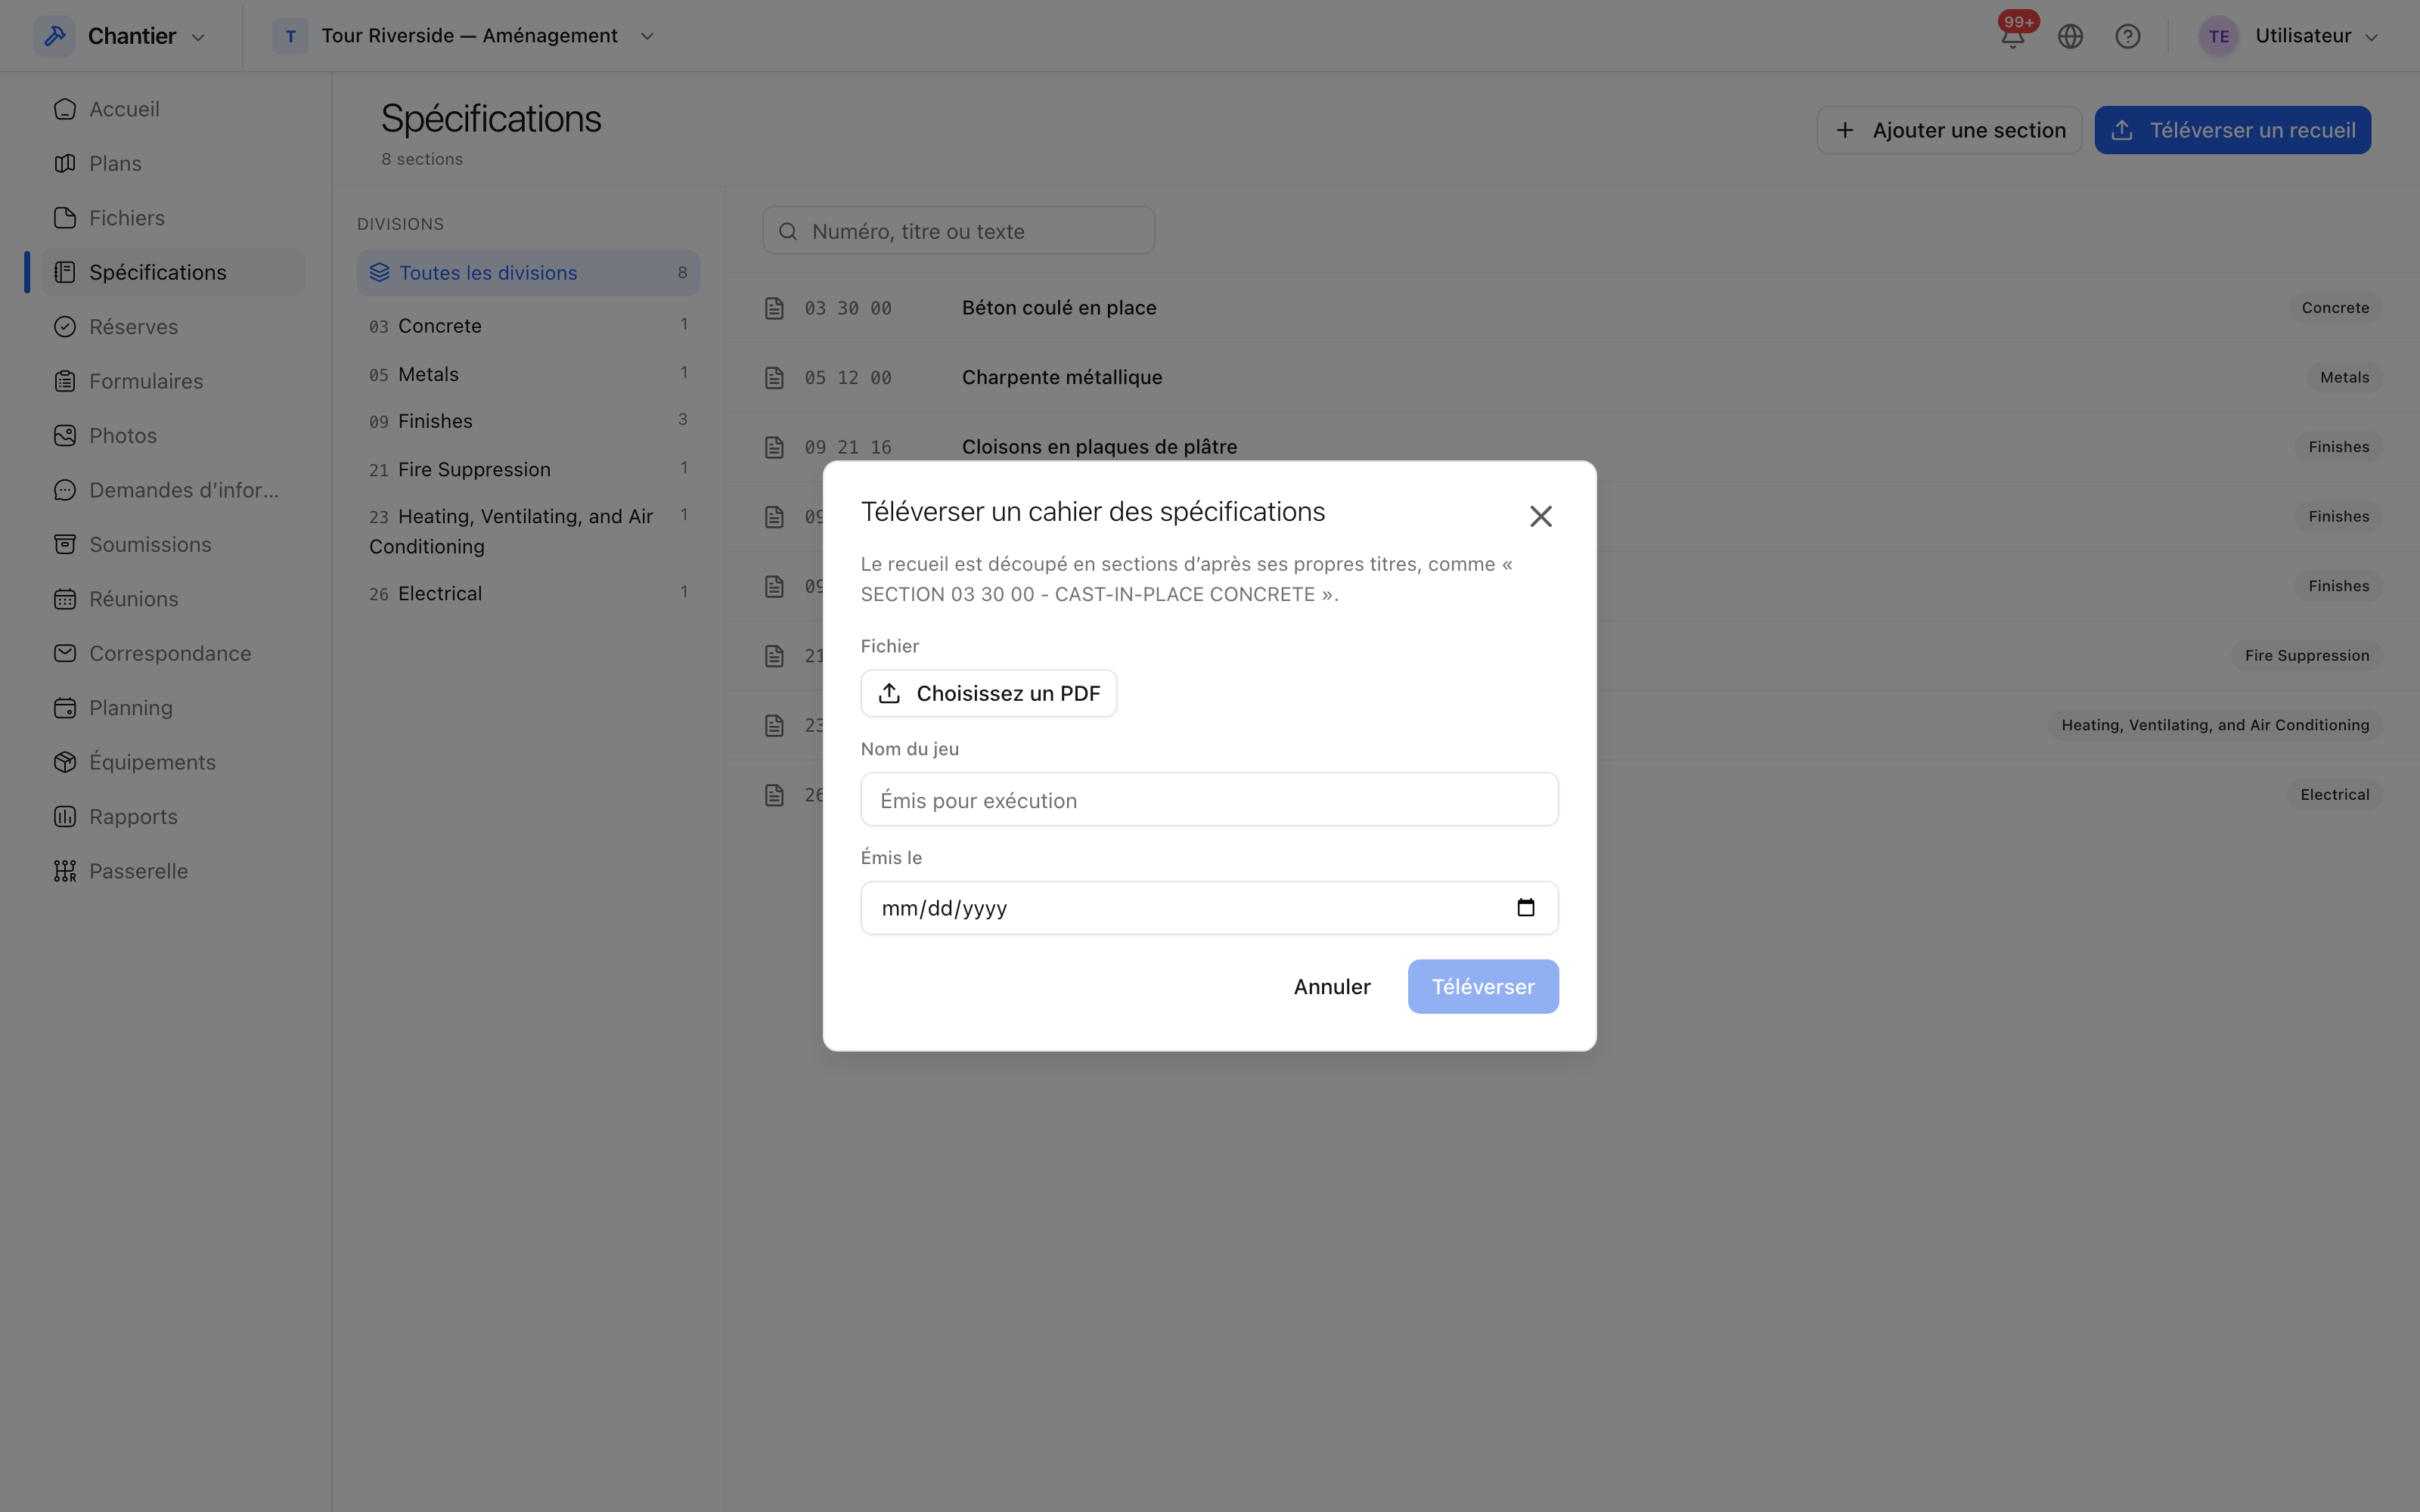Screen dimensions: 2420x1512
Task: Click Choisissez un PDF button
Action: pyautogui.click(x=988, y=693)
